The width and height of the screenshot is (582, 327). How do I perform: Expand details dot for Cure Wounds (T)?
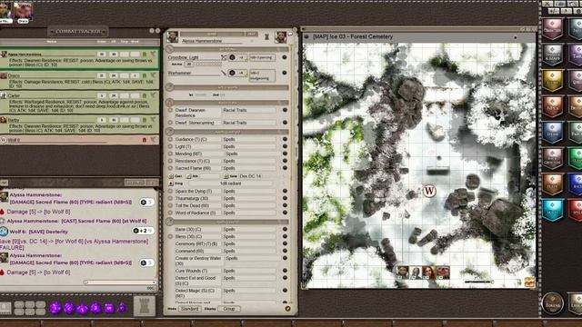pyautogui.click(x=285, y=271)
